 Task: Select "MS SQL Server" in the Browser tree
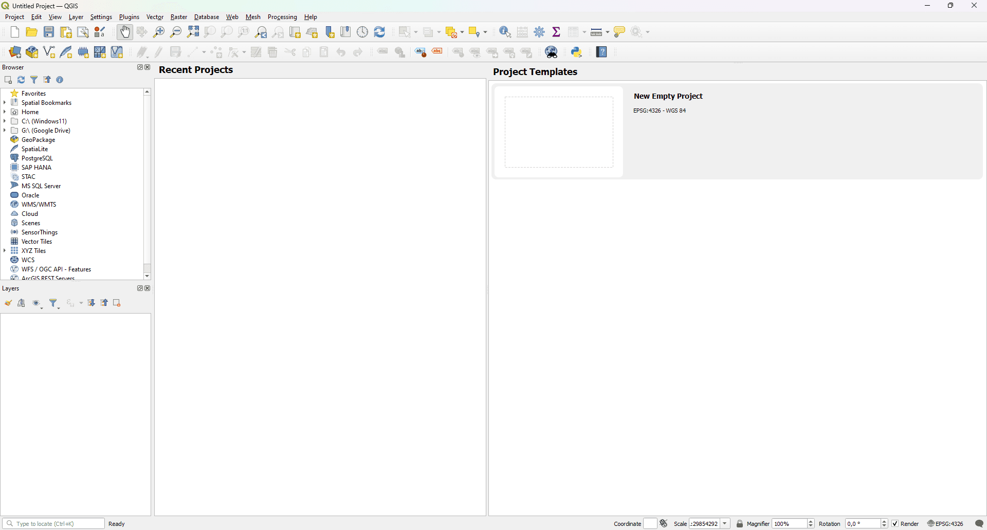[x=41, y=186]
